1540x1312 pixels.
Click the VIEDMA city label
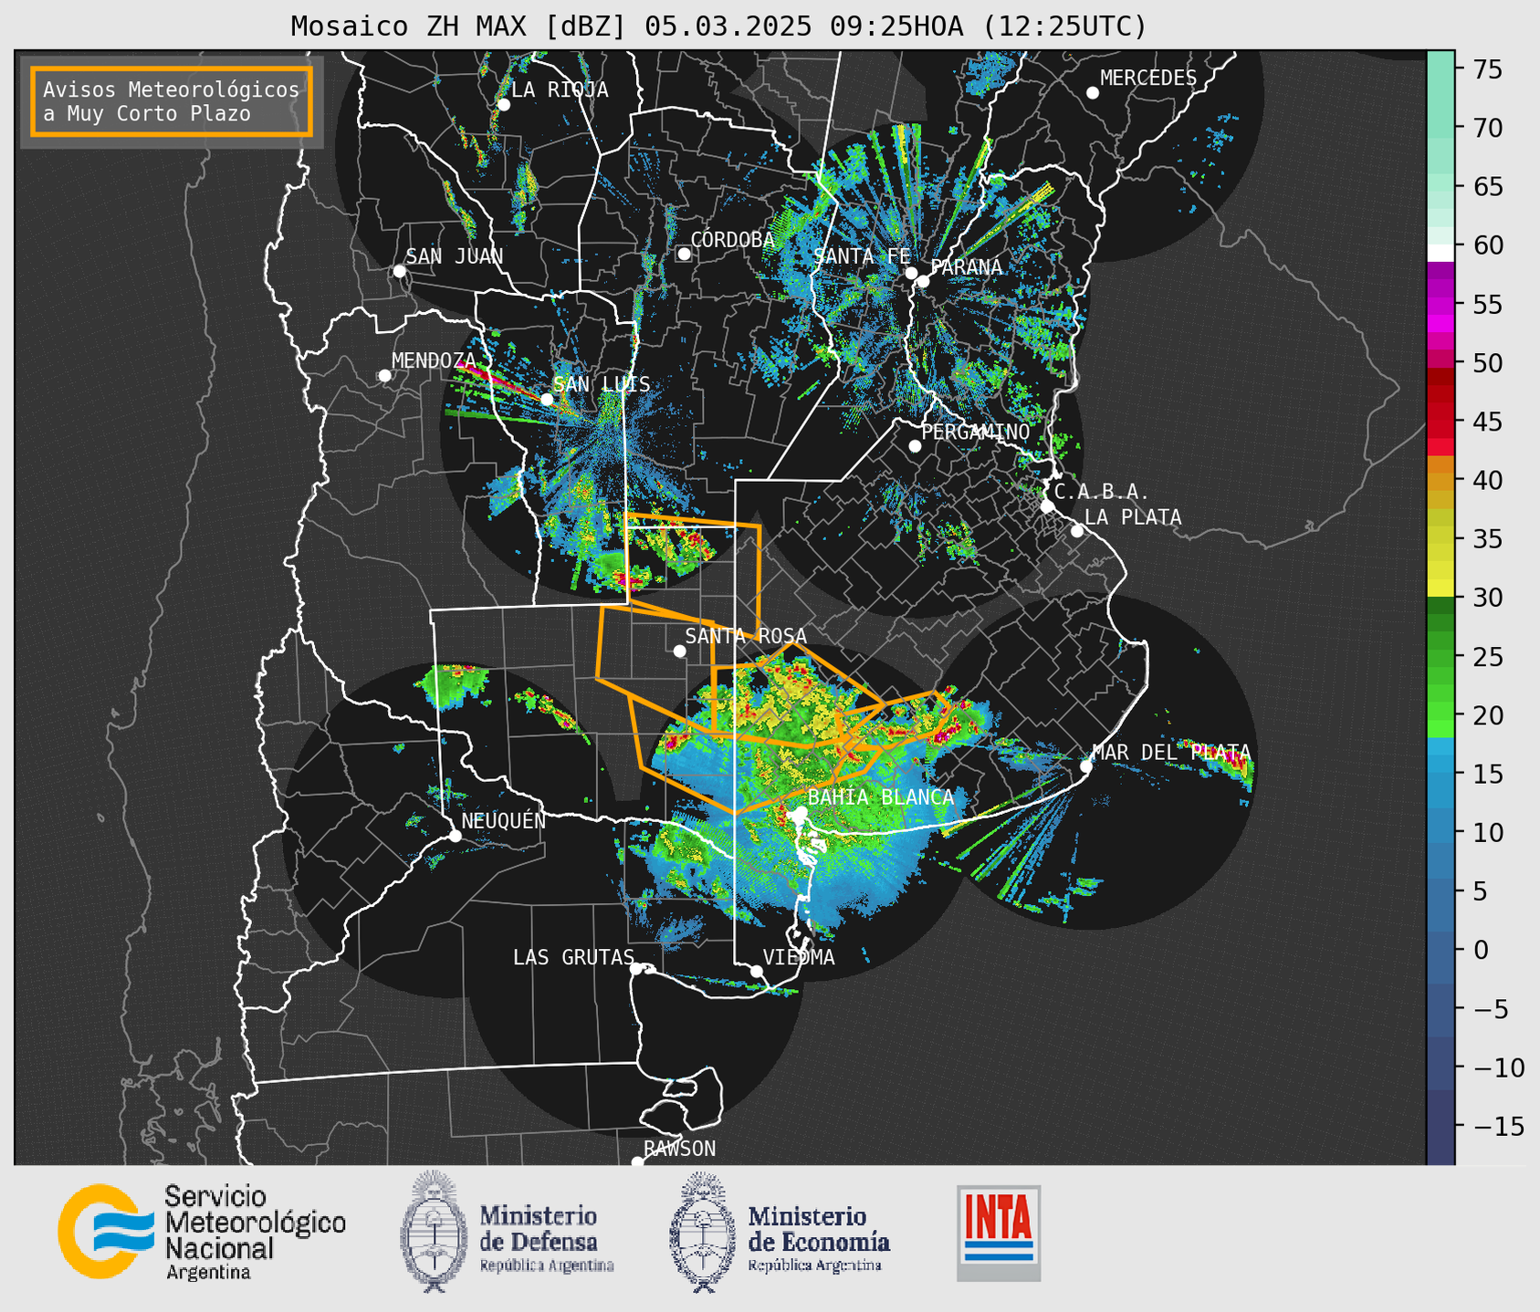[x=799, y=957]
